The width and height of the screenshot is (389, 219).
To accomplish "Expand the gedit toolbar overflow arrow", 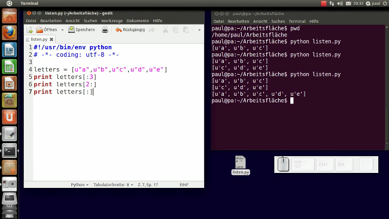I will click(x=199, y=30).
